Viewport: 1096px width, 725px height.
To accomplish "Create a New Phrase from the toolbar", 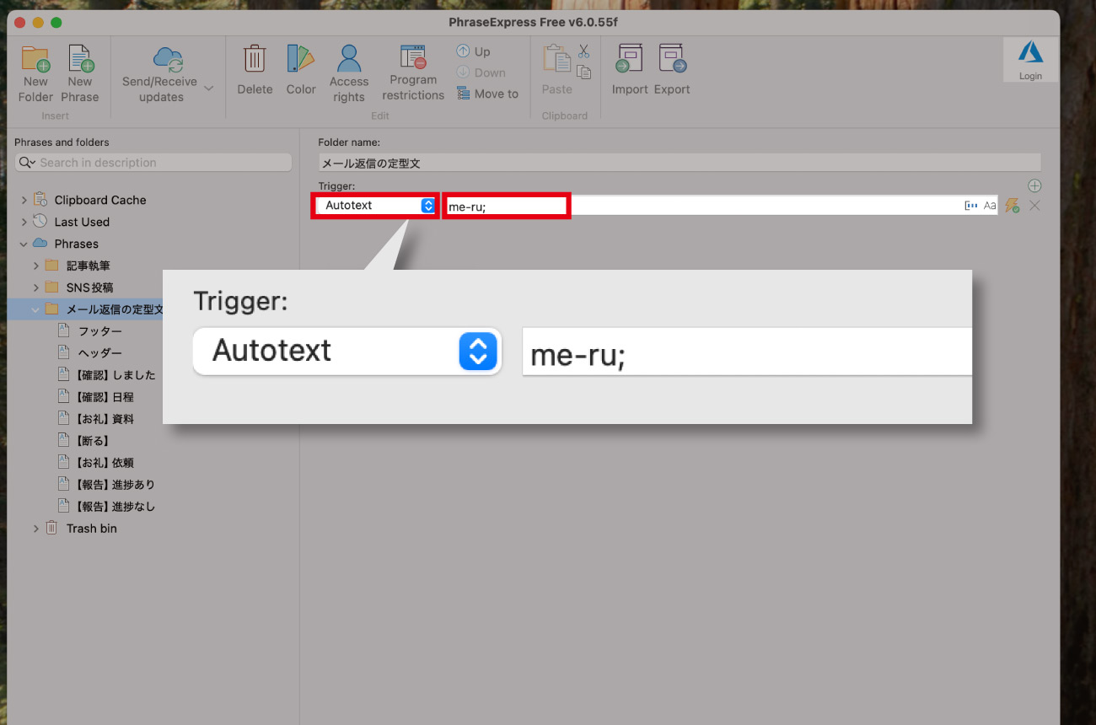I will point(80,74).
